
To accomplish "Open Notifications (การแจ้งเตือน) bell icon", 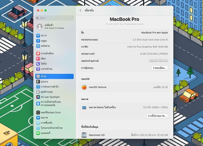I will (x=38, y=54).
